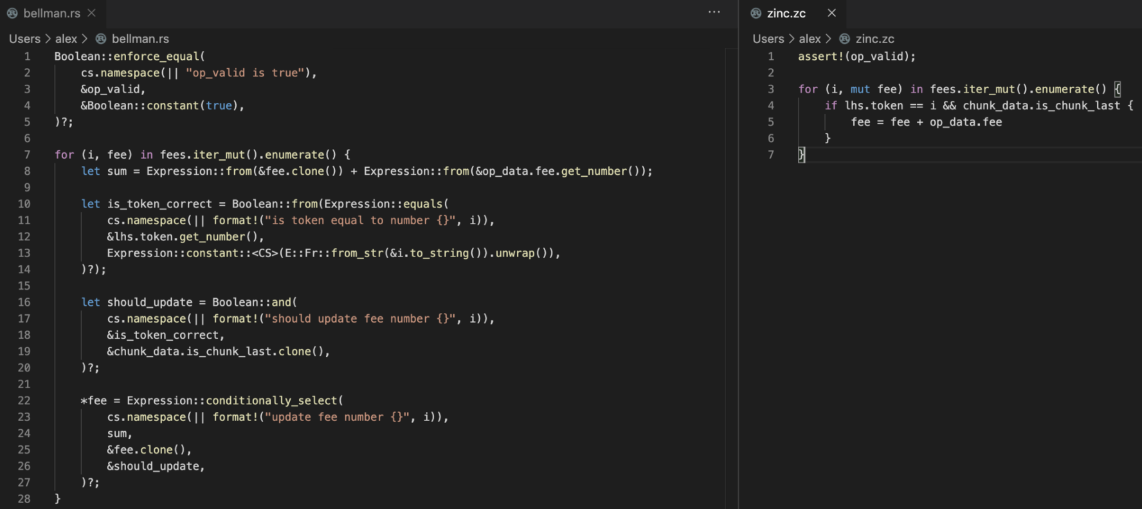Click "&lhs.token.get_number()," on line 12
The height and width of the screenshot is (509, 1142).
coord(186,237)
